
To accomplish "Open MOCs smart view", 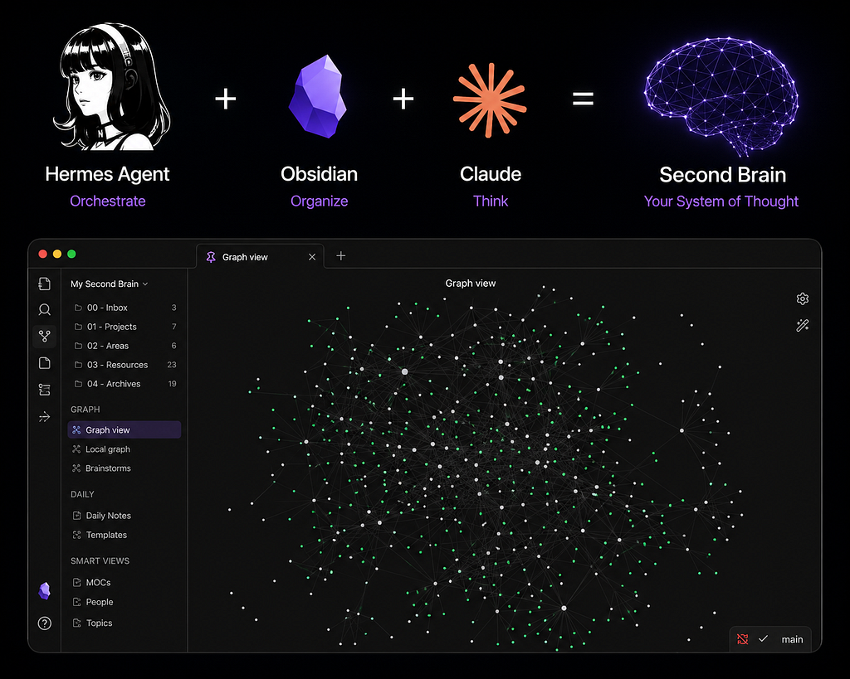I will pos(125,583).
